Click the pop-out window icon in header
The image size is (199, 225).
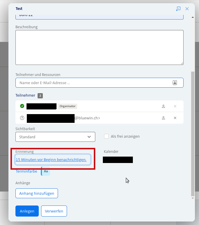(178, 9)
